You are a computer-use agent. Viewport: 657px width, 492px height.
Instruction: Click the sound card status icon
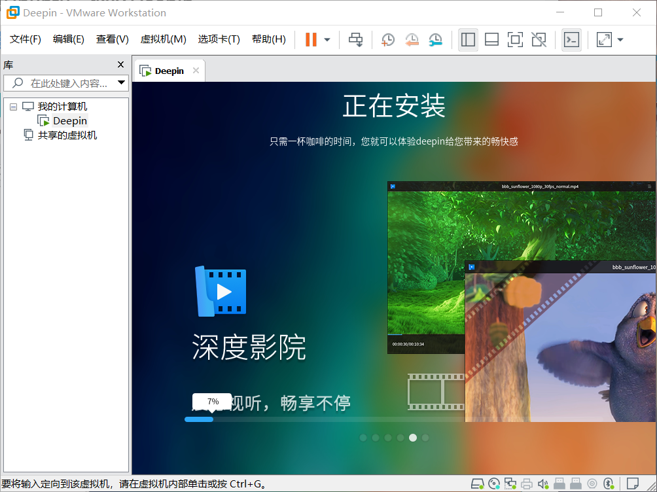(543, 484)
